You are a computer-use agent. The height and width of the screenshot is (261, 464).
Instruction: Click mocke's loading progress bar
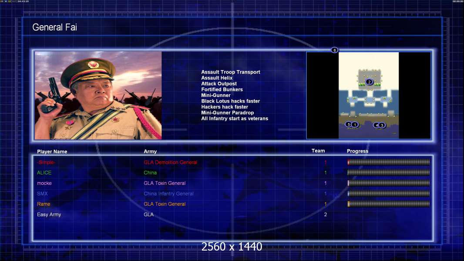(389, 183)
